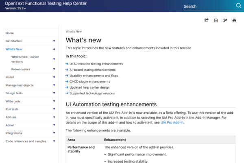
Task: Click the search magnifier icon
Action: (x=239, y=6)
